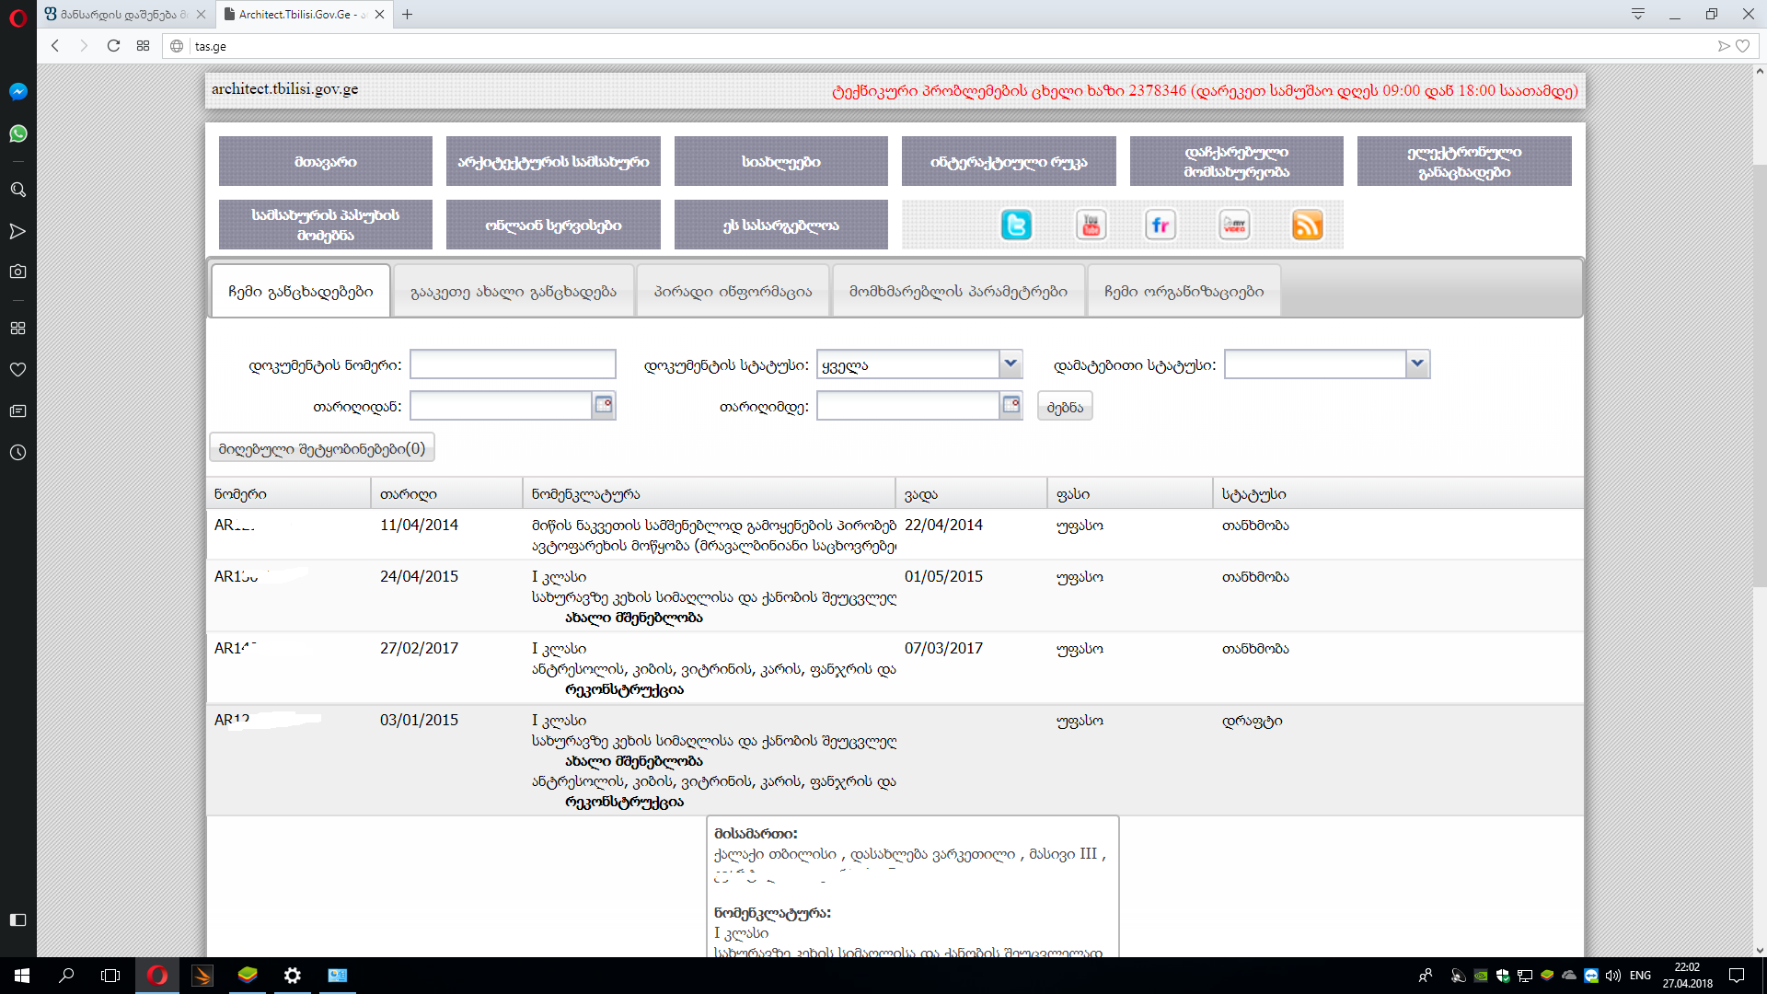Open calendar picker for თარიღიდან field
The height and width of the screenshot is (994, 1767).
(604, 405)
